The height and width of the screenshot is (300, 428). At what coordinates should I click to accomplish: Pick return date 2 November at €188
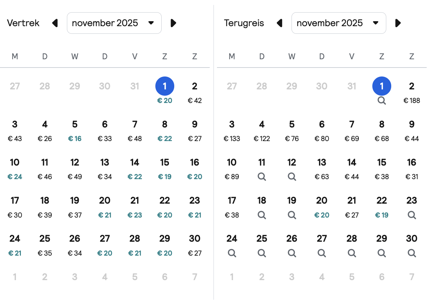[412, 92]
